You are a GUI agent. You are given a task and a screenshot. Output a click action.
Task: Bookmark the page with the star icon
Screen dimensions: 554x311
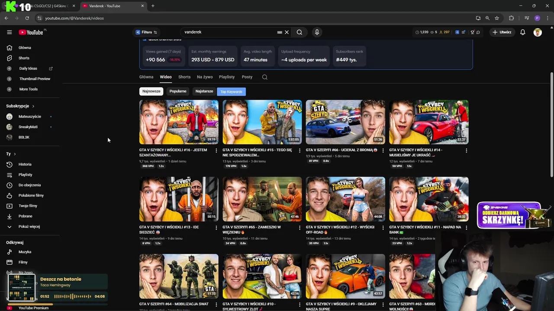click(497, 18)
